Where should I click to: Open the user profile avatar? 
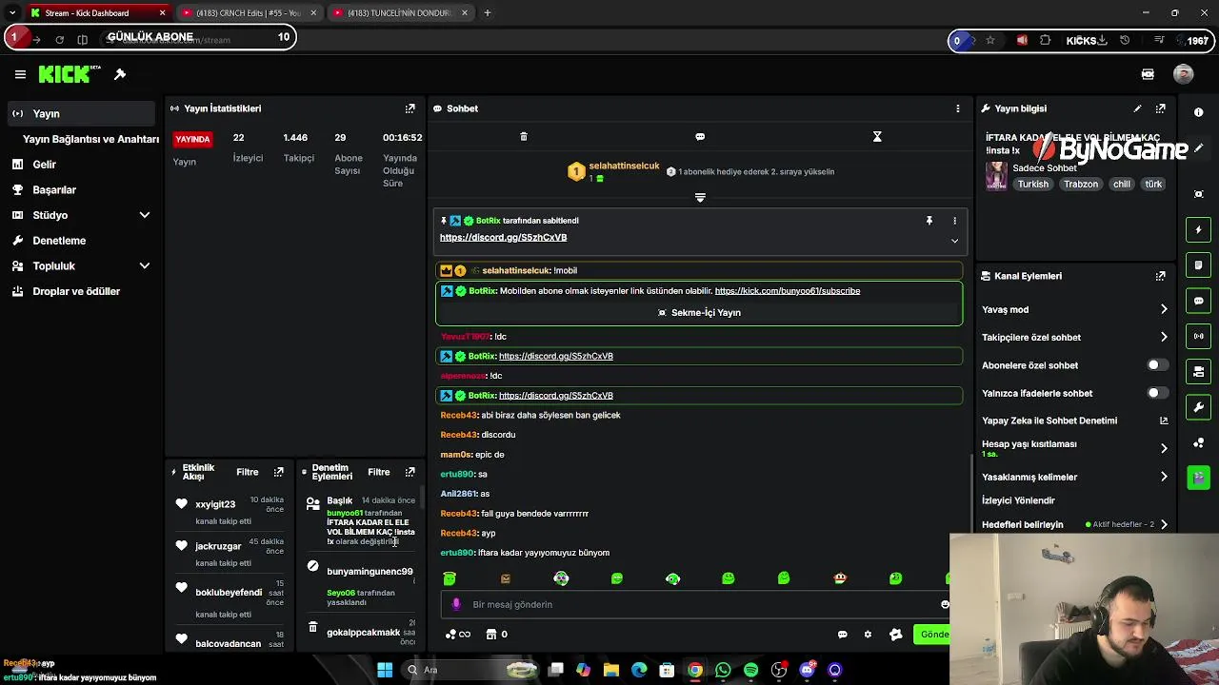coord(1184,74)
